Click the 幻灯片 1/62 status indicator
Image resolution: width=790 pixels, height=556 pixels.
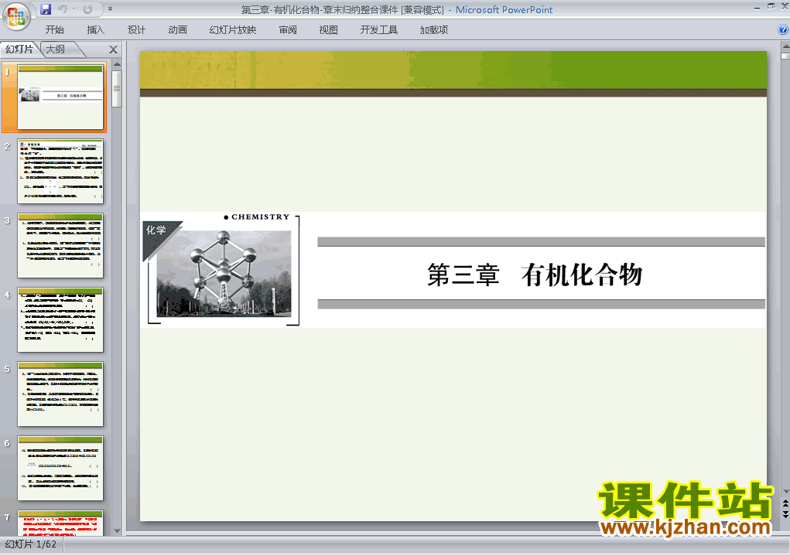tap(31, 544)
